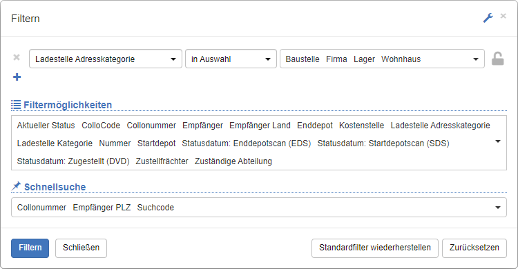
Task: Click the Filtermöglichkeiten section heading
Action: pos(68,105)
